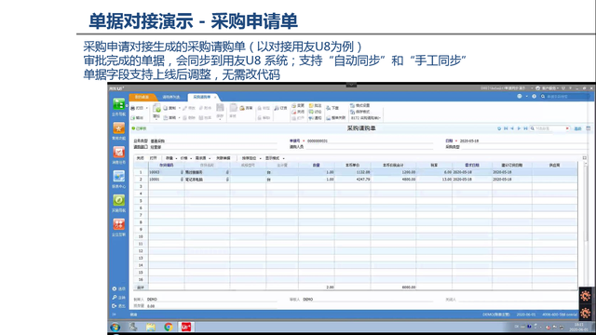
Task: Click 关闭 in the grid toolbar
Action: 141,158
